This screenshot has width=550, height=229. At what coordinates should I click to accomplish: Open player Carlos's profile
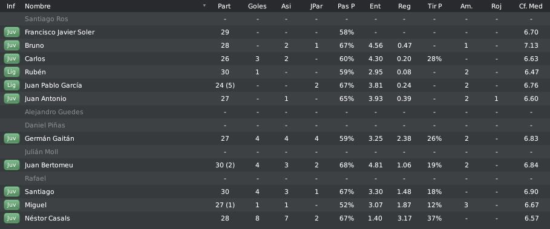coord(34,59)
